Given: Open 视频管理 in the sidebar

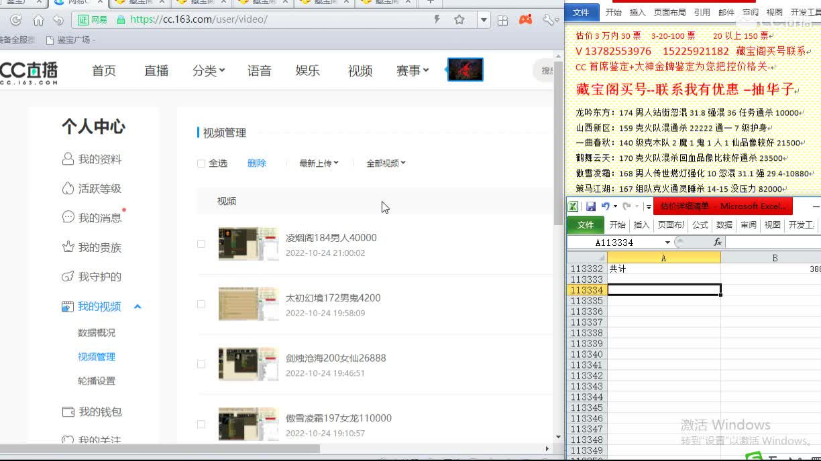Looking at the screenshot, I should click(97, 356).
